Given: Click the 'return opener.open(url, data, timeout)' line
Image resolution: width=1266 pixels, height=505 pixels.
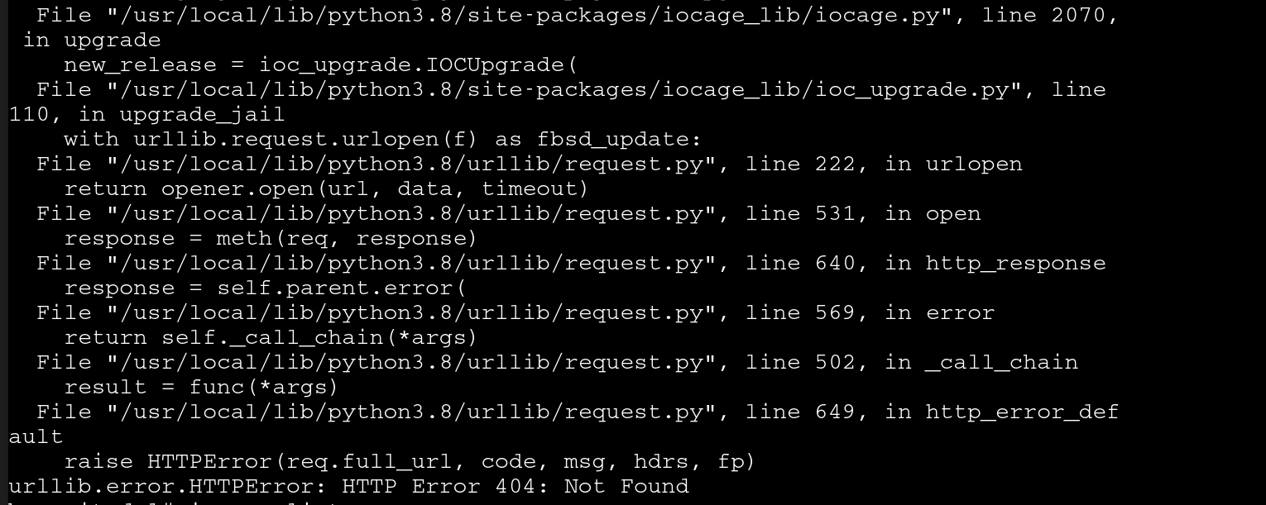Looking at the screenshot, I should pos(327,189).
